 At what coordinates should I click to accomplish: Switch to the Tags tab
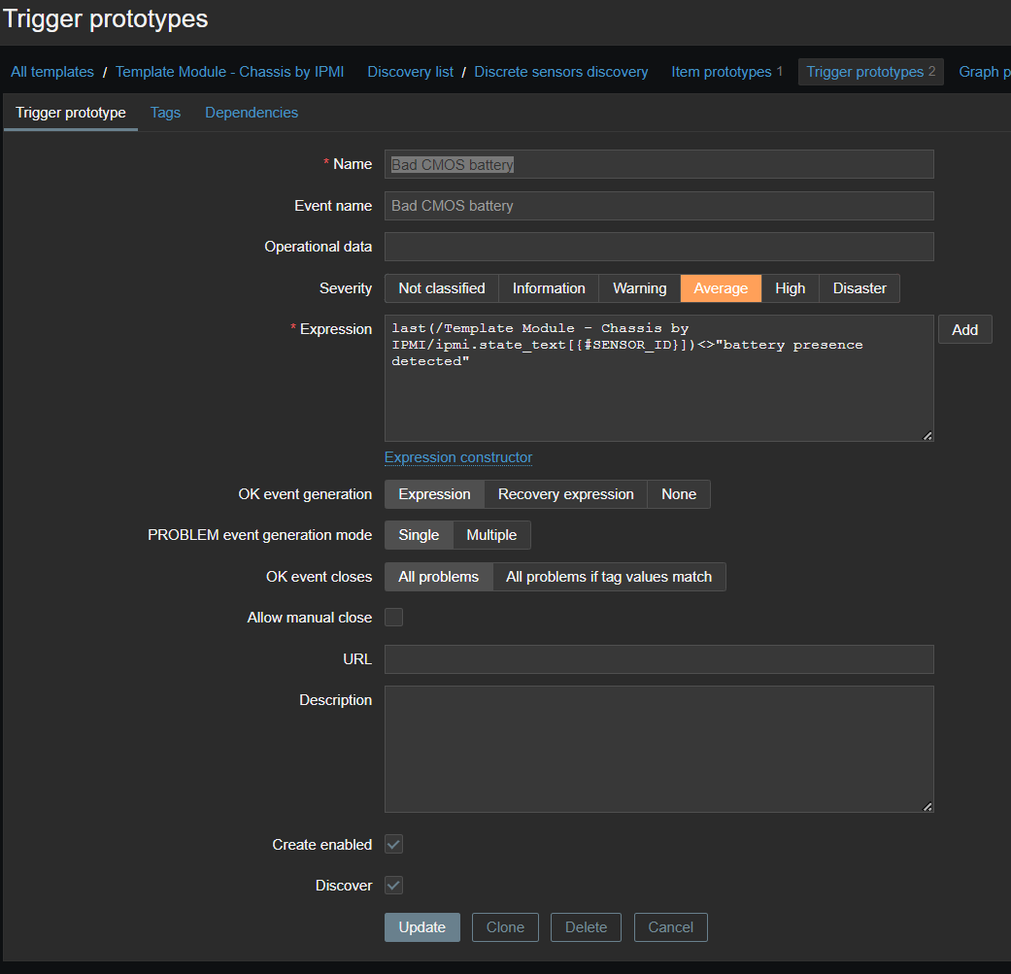coord(165,113)
